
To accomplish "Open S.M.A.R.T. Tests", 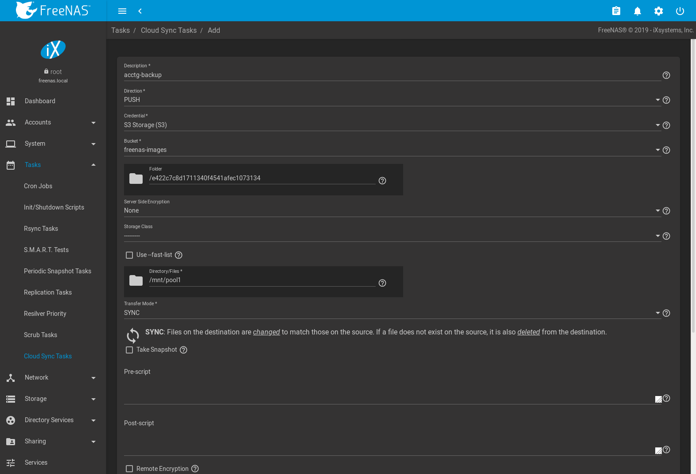I will click(53, 250).
